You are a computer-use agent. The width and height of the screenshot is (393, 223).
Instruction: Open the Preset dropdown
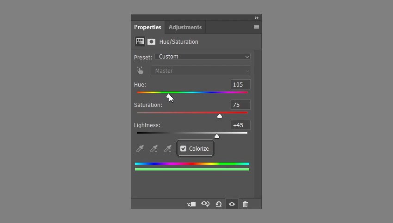[x=202, y=57]
